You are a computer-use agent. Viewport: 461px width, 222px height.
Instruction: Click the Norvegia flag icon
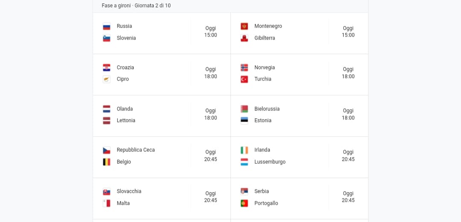pyautogui.click(x=244, y=67)
